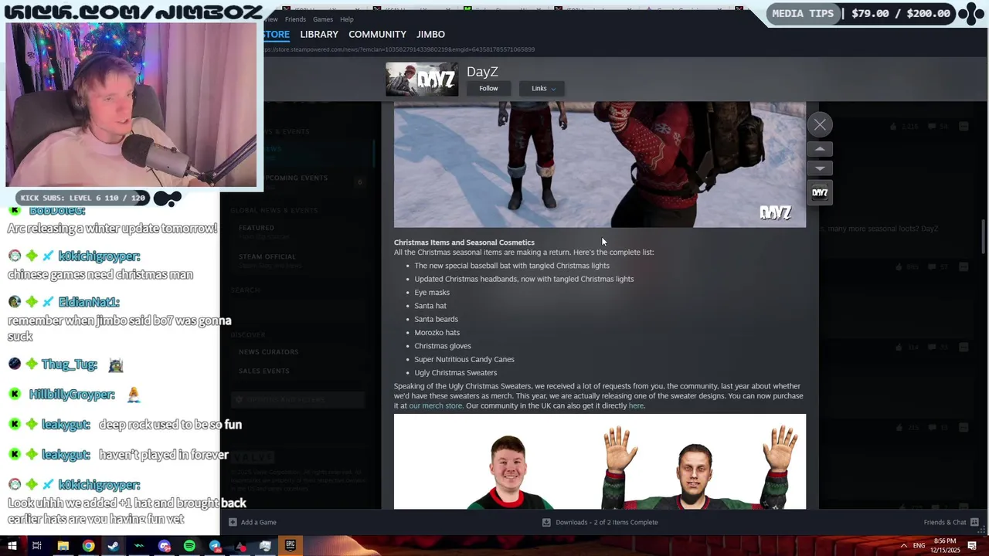Open the DayZ game logo thumbnail
This screenshot has height=556, width=989.
[422, 80]
